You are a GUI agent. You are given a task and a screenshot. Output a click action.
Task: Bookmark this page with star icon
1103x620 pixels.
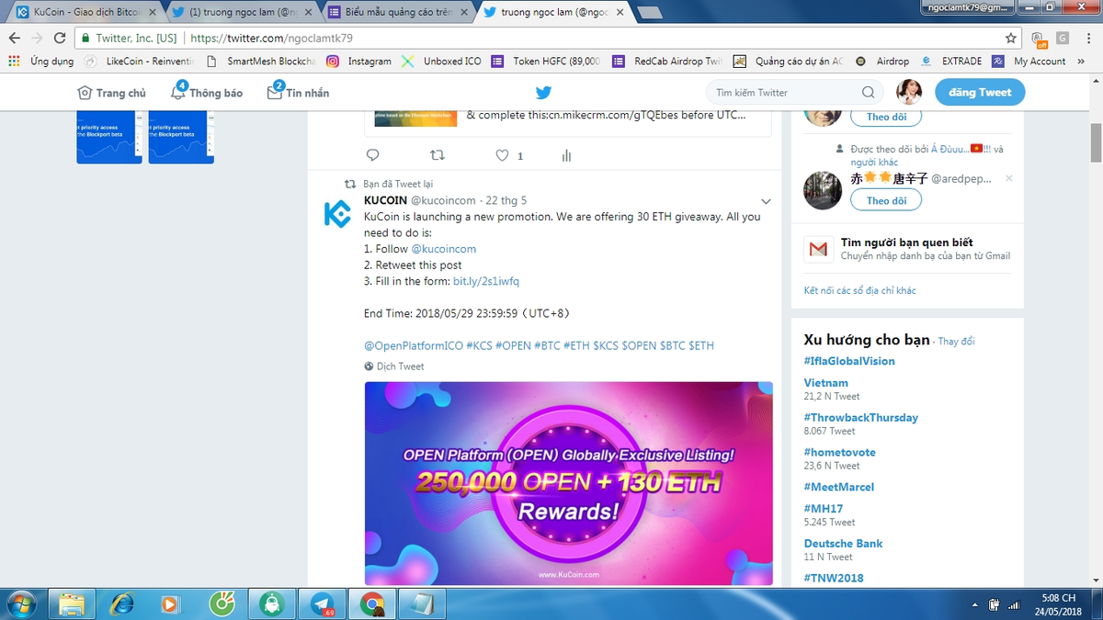(1011, 39)
